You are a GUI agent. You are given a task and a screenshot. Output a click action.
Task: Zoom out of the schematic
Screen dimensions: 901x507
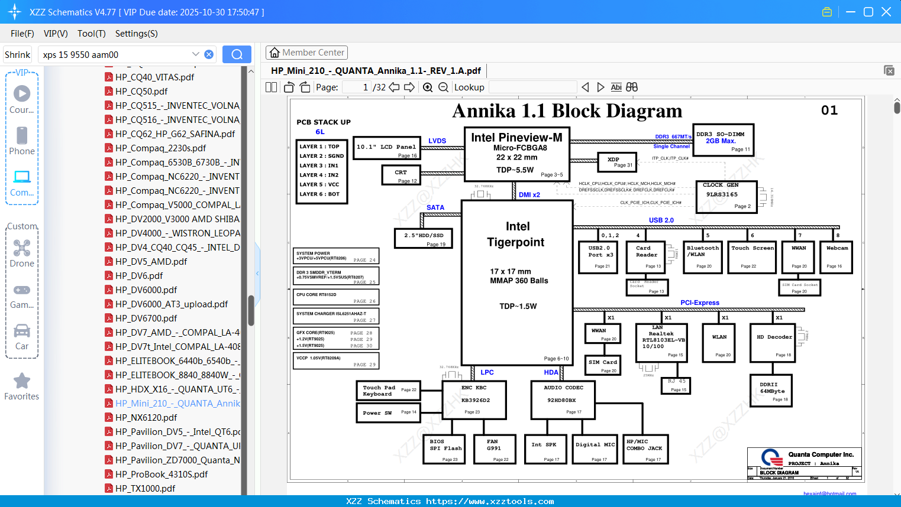tap(443, 87)
